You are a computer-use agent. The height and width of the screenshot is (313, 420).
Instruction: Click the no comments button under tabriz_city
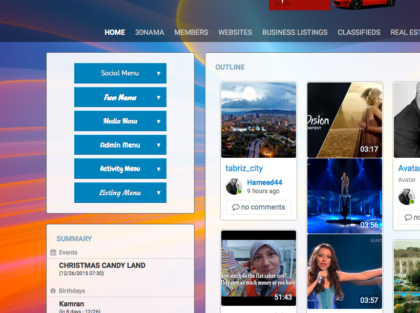pos(259,207)
